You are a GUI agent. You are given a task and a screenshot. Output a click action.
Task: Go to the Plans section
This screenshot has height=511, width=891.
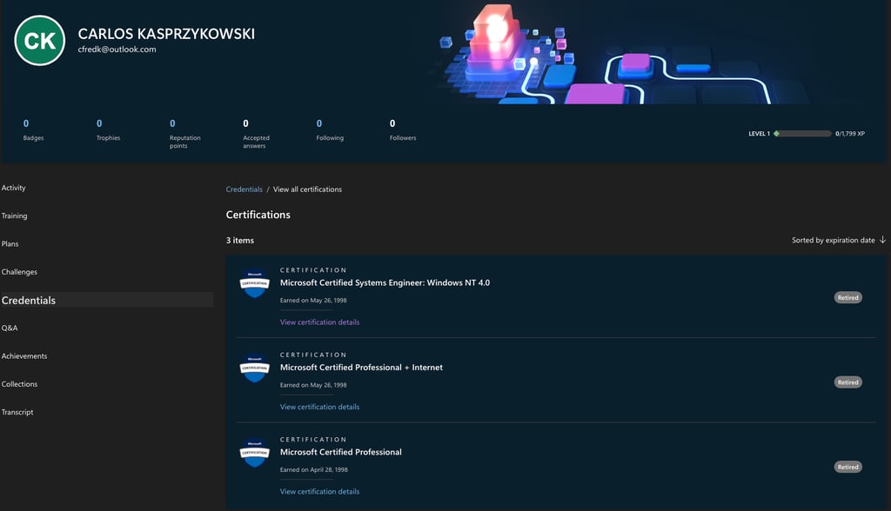(10, 243)
